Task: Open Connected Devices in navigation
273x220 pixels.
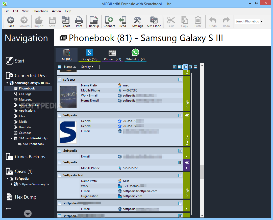Action: (28, 75)
